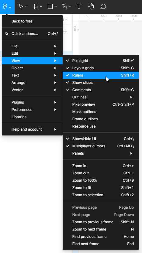This screenshot has width=142, height=253.
Task: Select the Text tool
Action: (x=79, y=7)
